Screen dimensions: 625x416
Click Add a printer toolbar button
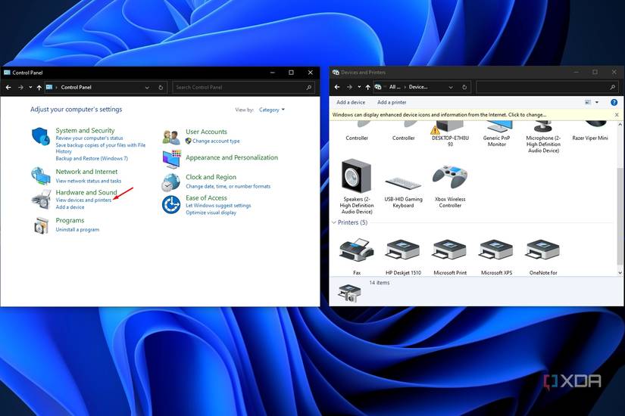point(392,102)
